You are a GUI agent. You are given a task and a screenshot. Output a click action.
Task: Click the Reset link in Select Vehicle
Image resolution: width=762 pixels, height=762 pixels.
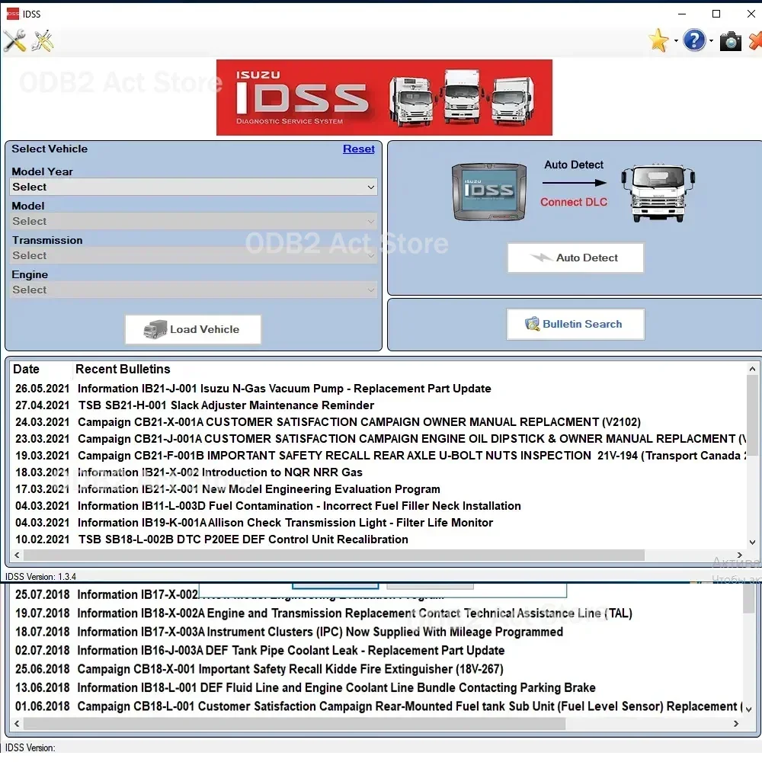359,149
